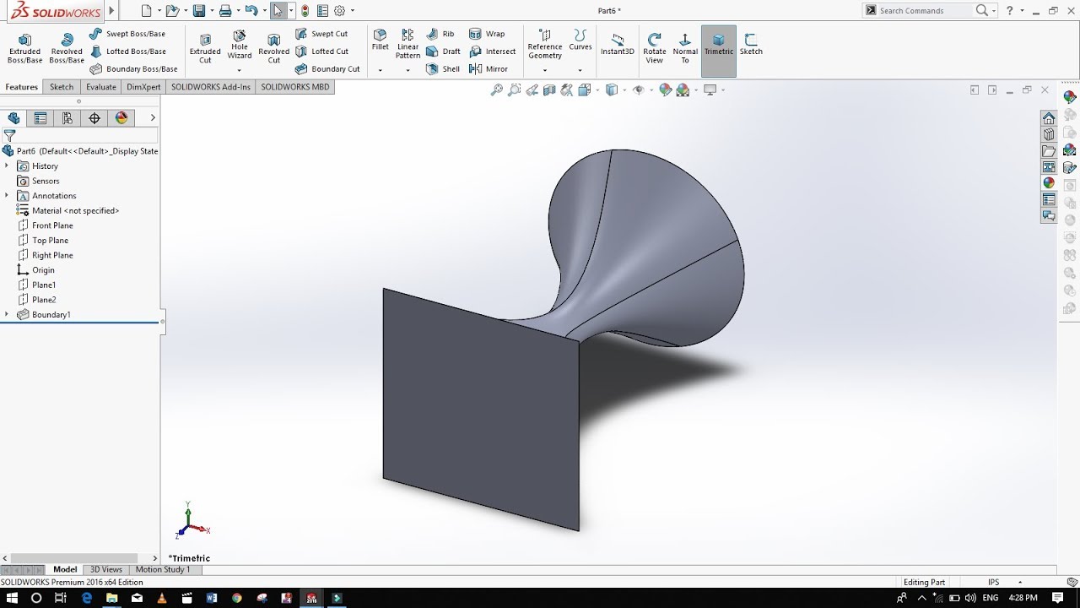Select the Linear Pattern tool
The height and width of the screenshot is (608, 1080).
point(408,45)
